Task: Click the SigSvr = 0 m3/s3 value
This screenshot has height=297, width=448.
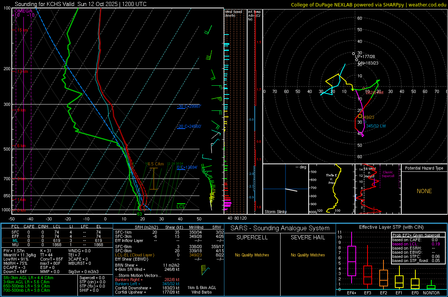Action: pyautogui.click(x=84, y=272)
